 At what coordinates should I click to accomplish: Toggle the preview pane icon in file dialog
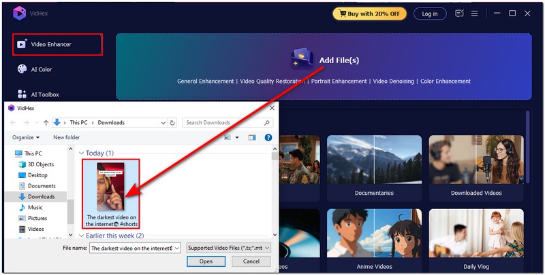point(251,137)
